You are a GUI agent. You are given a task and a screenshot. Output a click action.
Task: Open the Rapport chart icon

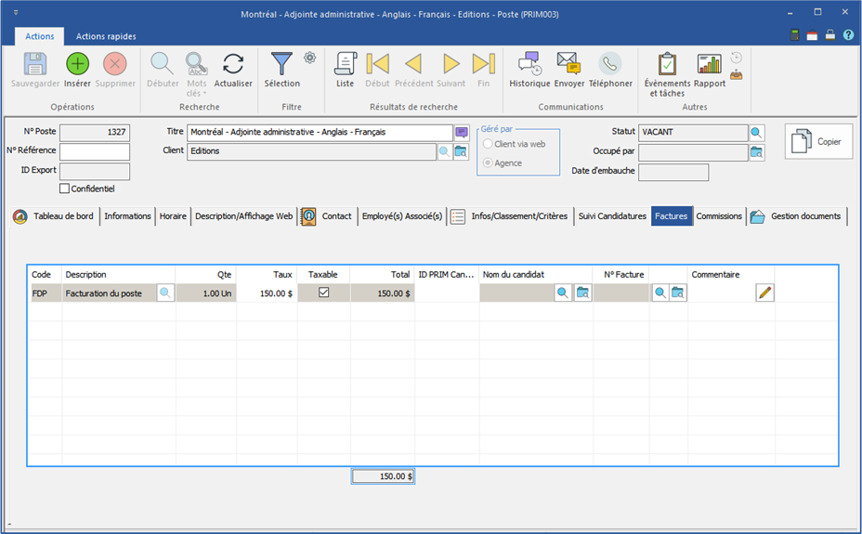(x=710, y=64)
